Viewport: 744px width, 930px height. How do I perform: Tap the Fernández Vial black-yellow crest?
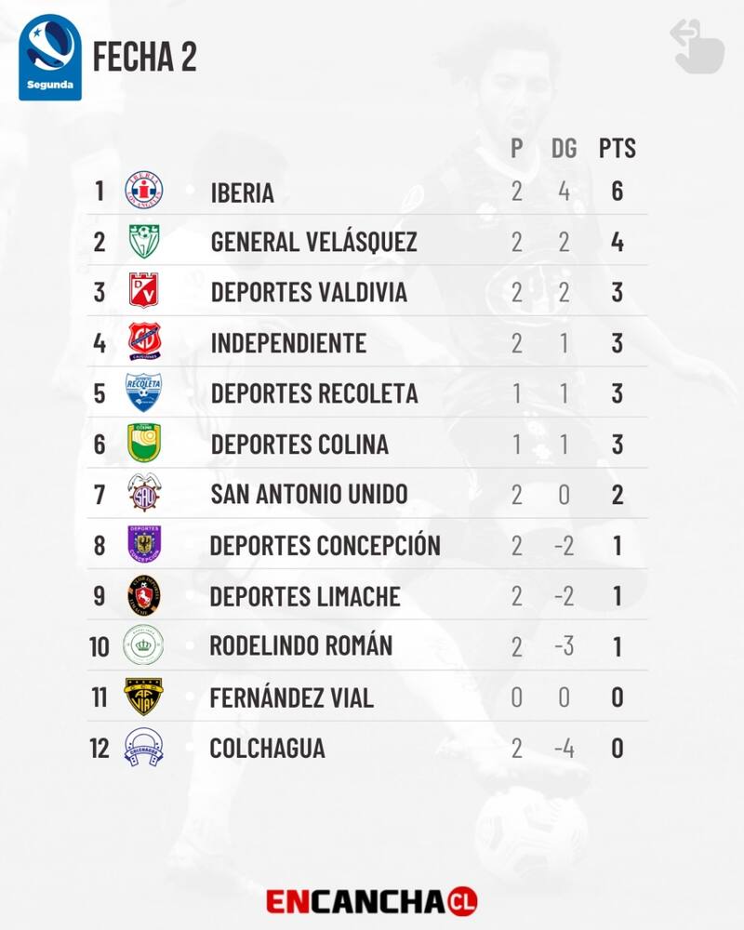click(143, 697)
